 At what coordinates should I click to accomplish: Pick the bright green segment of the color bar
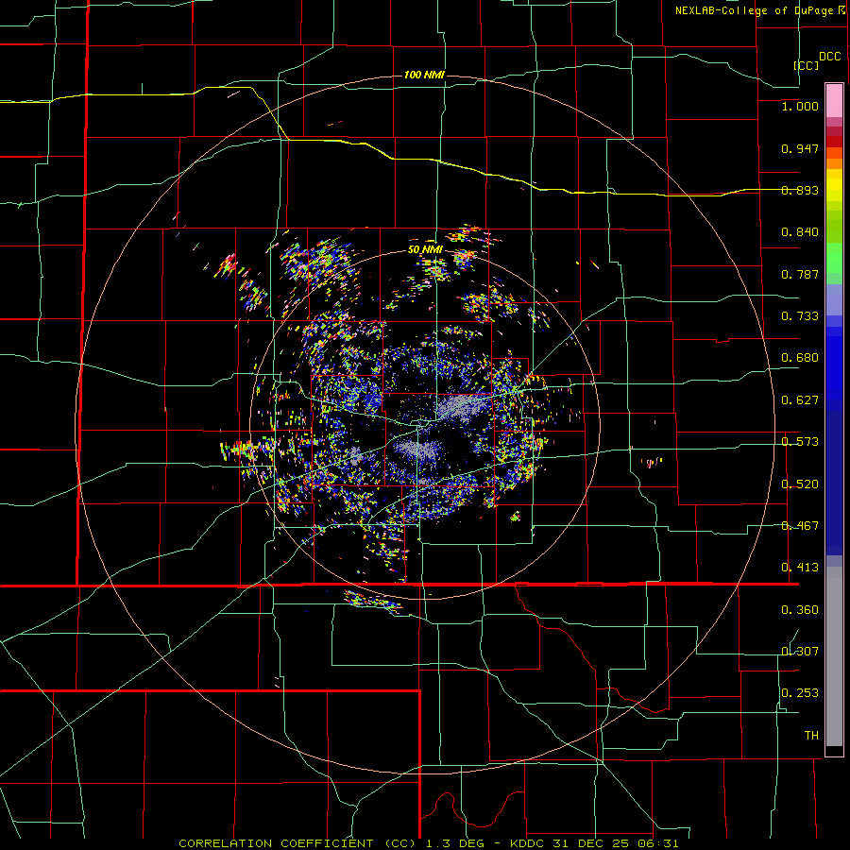[834, 258]
